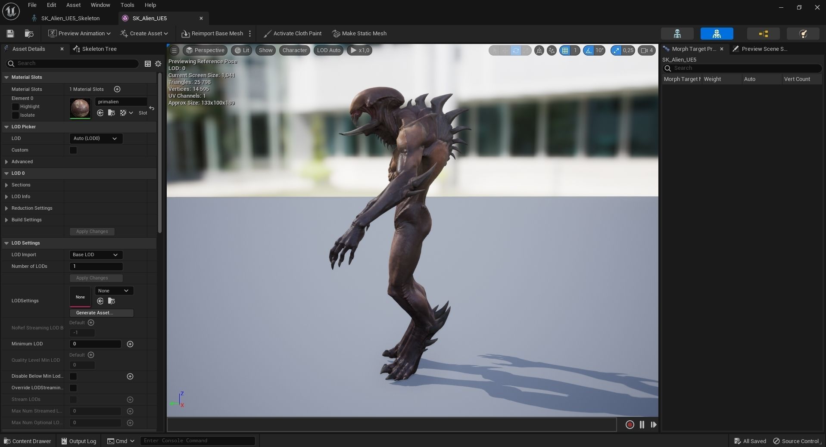Open the Tools menu

(127, 5)
